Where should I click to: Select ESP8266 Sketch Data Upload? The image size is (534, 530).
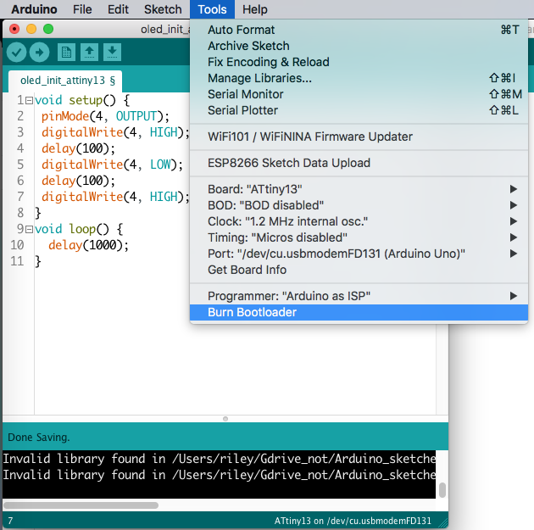[359, 163]
